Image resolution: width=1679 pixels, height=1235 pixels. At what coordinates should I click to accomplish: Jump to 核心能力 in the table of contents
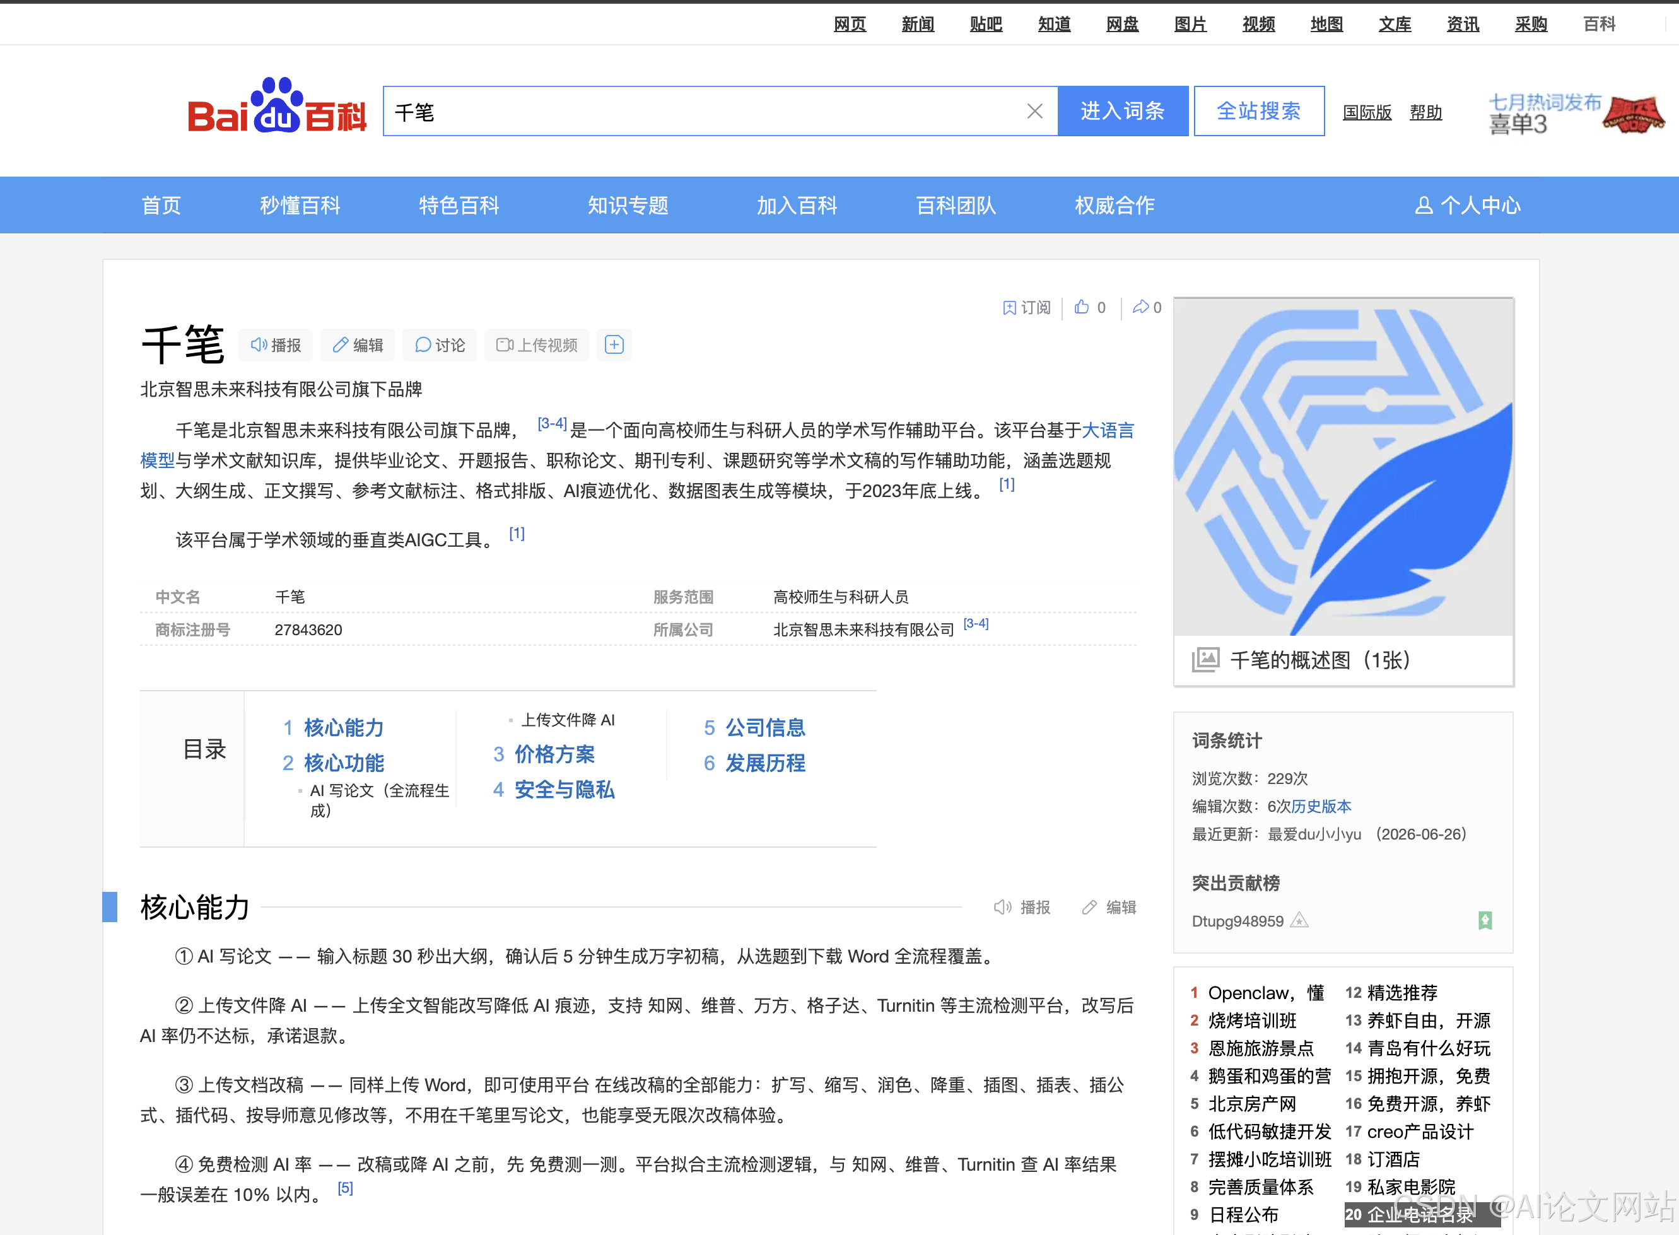click(344, 727)
